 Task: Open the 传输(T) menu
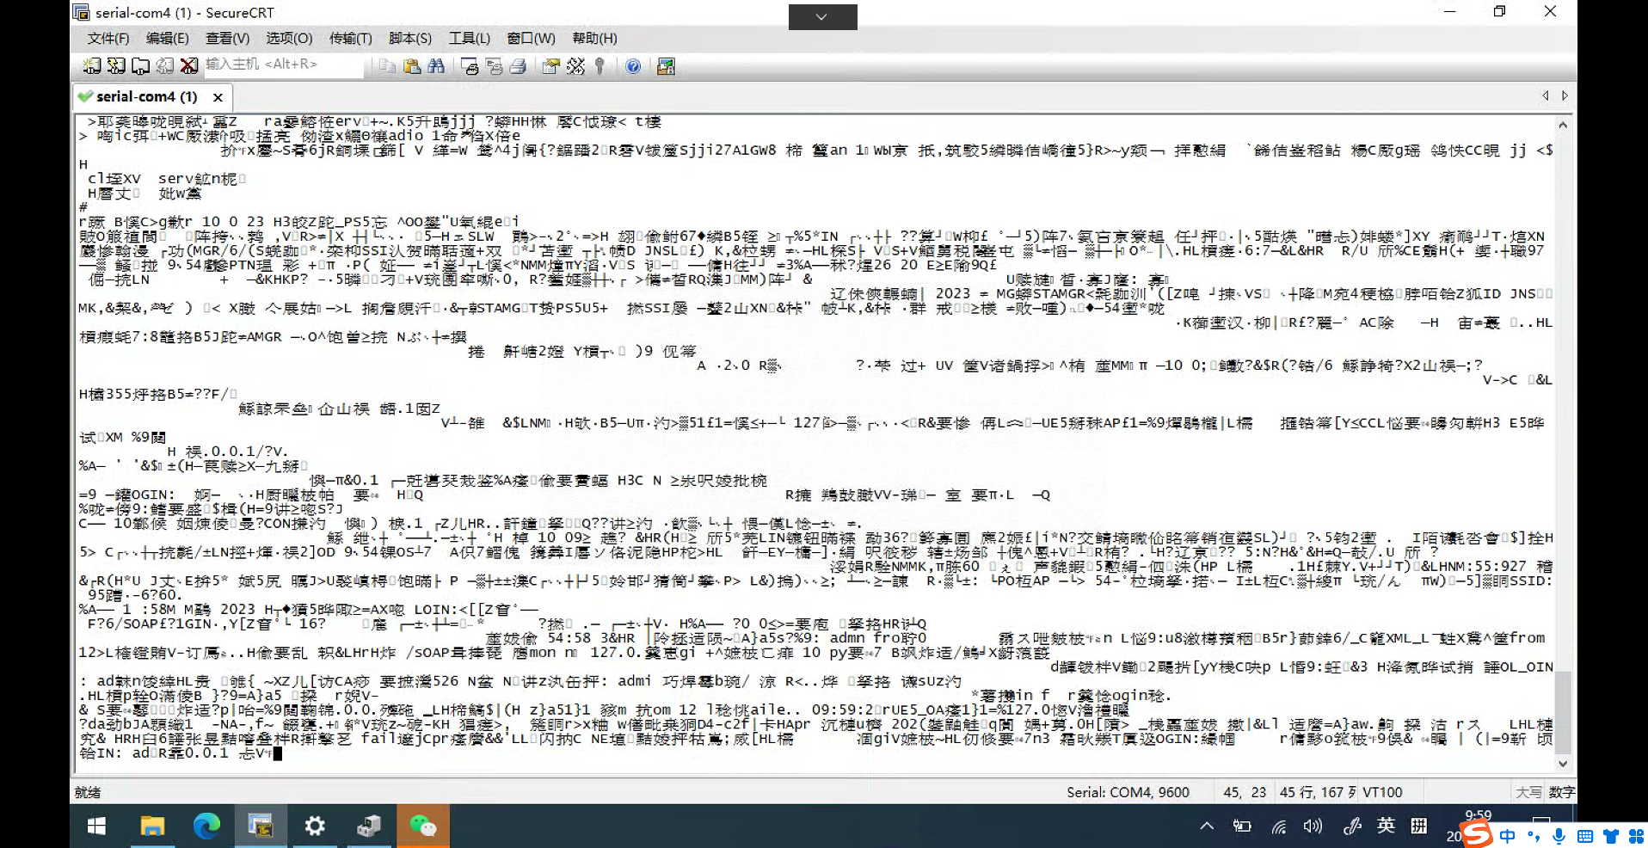click(x=351, y=38)
